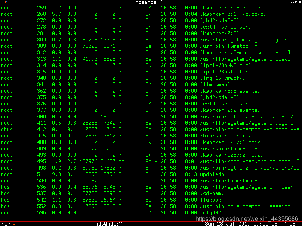Click the 19.8 CPU percentage value
This screenshot has height=226, width=302.
(x=55, y=174)
